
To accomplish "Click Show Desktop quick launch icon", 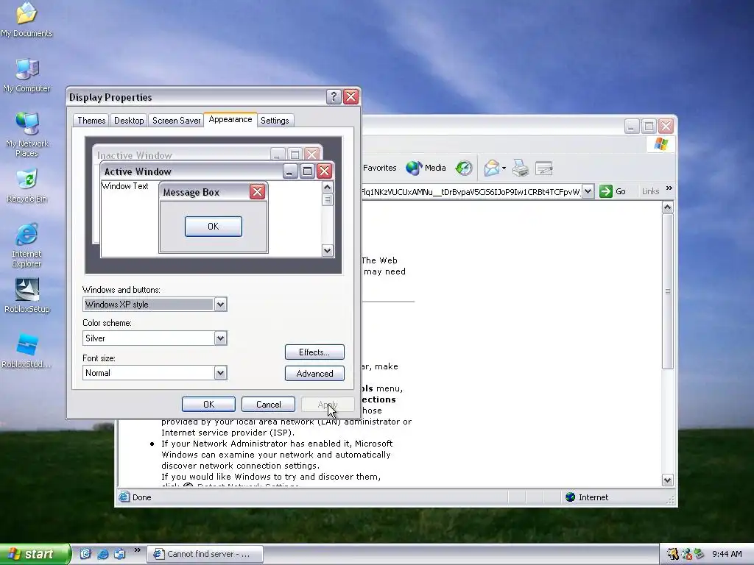I will pyautogui.click(x=85, y=554).
